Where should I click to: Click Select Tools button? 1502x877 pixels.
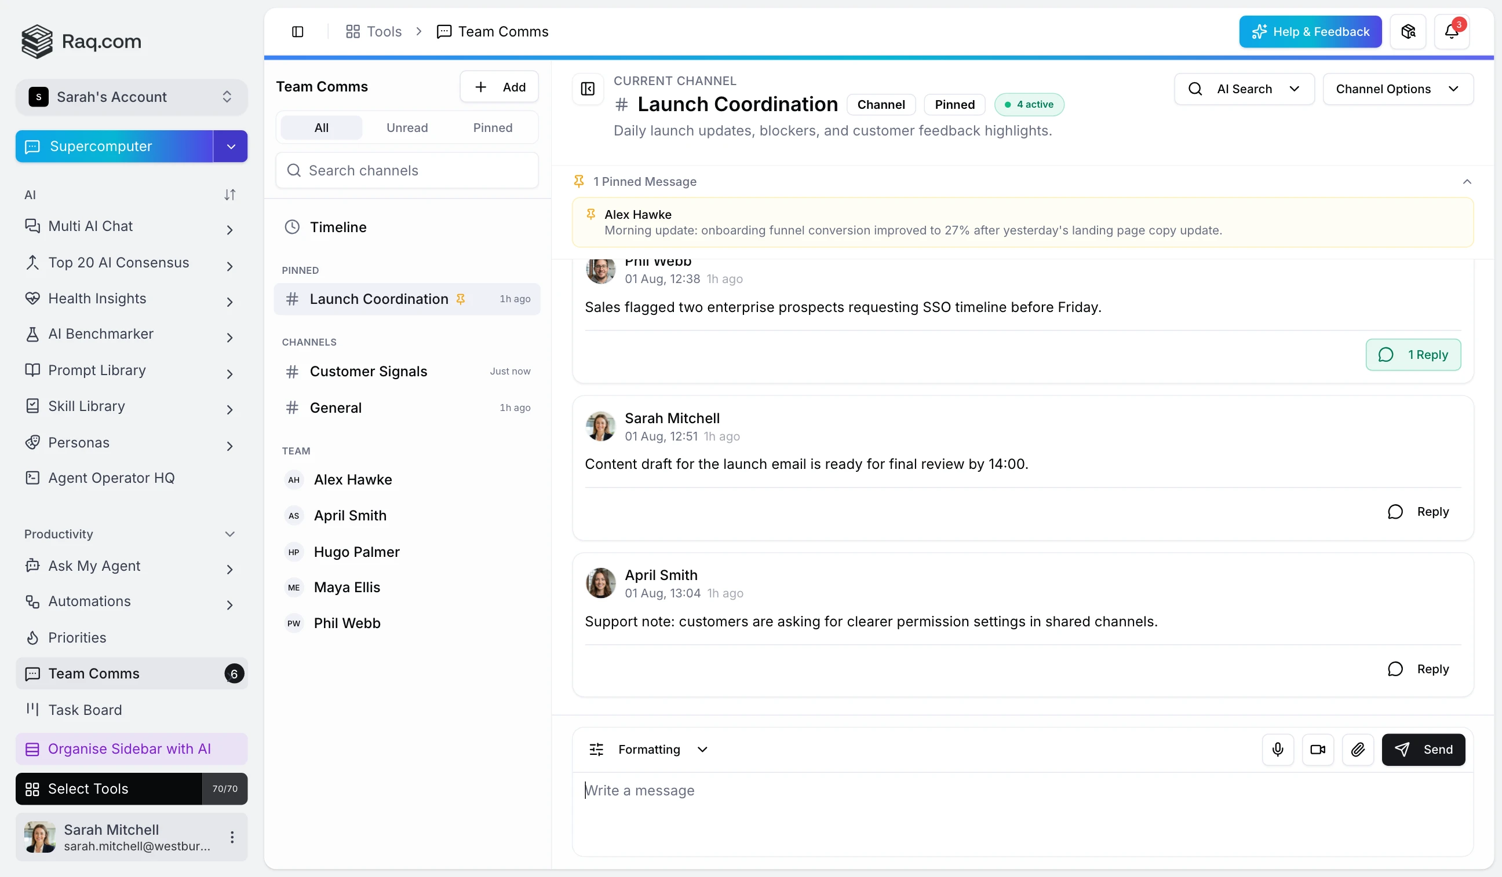coord(108,788)
